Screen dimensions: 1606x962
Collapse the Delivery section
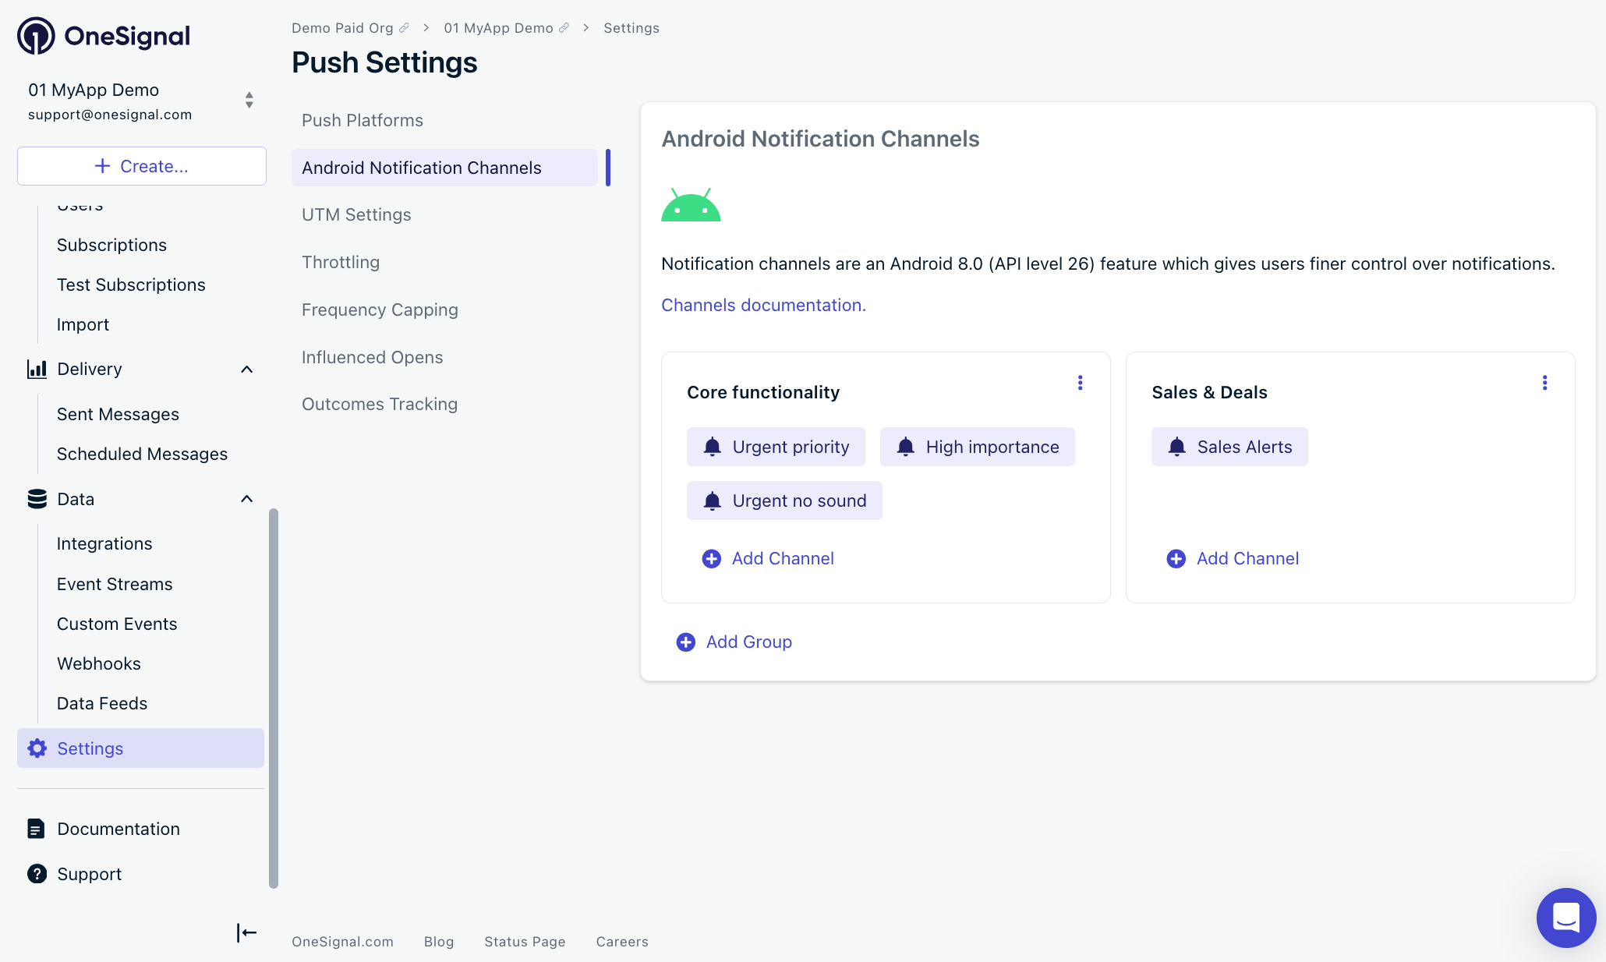tap(246, 370)
